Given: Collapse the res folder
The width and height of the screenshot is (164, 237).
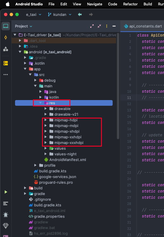Looking at the screenshot, I should click(40, 103).
